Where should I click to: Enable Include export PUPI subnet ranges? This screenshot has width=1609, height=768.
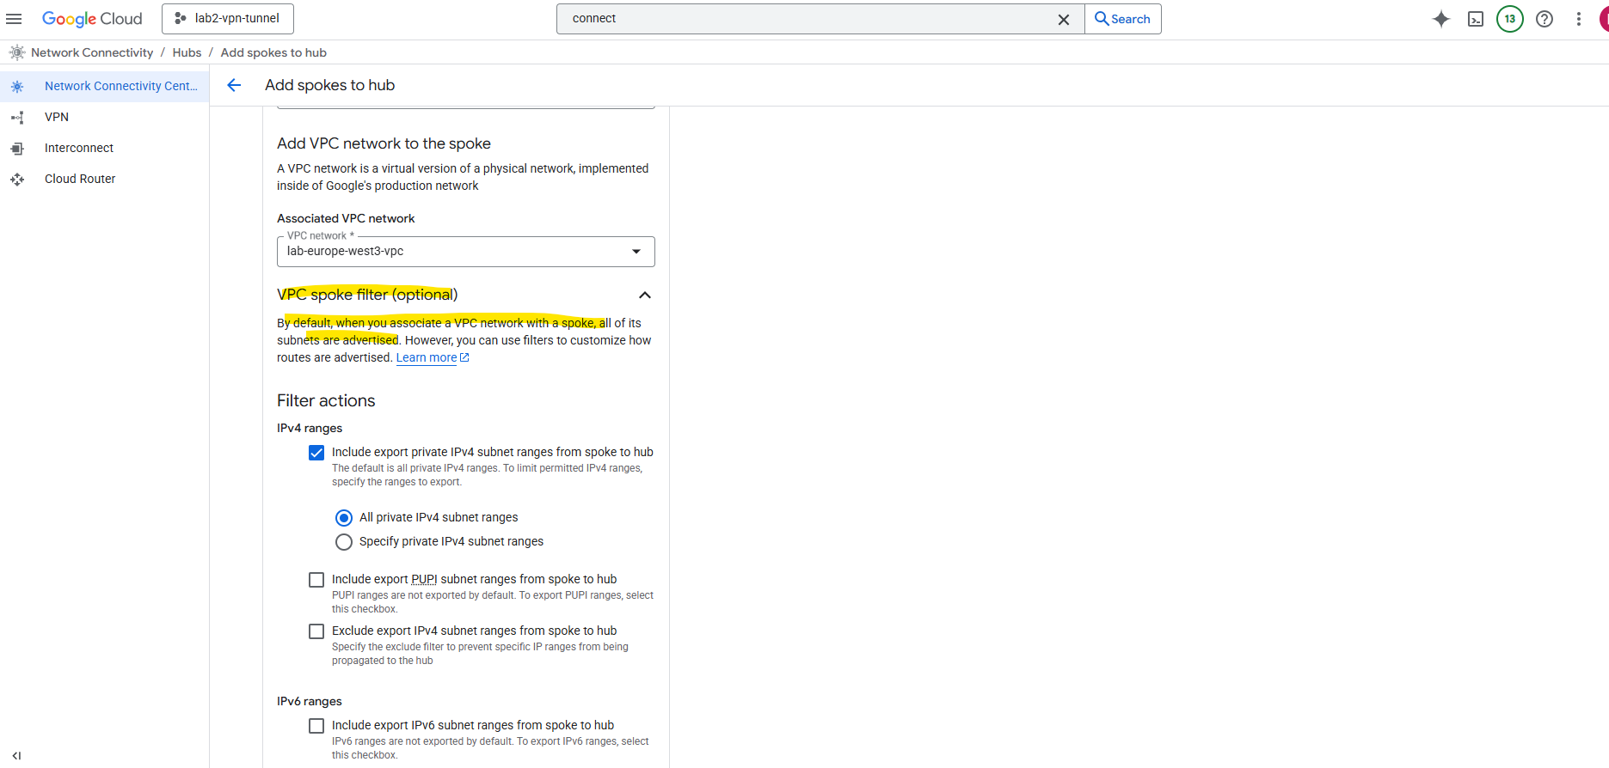click(316, 580)
